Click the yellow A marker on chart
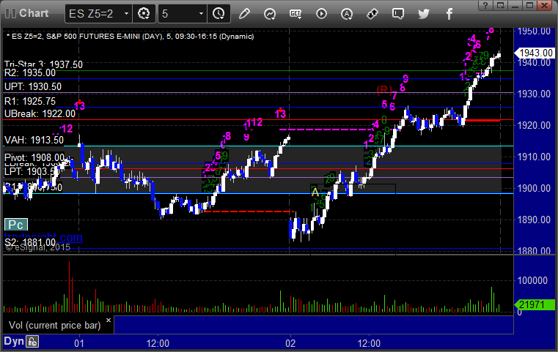 tap(315, 192)
